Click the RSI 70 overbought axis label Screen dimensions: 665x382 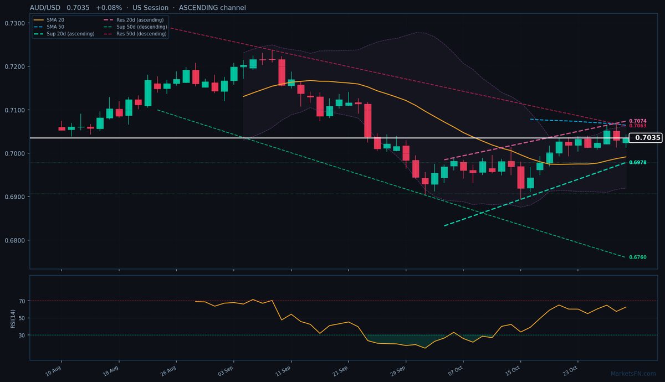(x=22, y=301)
